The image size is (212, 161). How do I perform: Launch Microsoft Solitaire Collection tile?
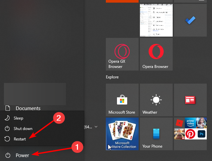122,134
